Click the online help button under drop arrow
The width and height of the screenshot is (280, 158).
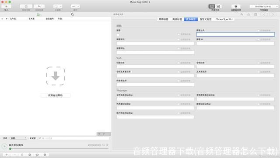click(56, 95)
